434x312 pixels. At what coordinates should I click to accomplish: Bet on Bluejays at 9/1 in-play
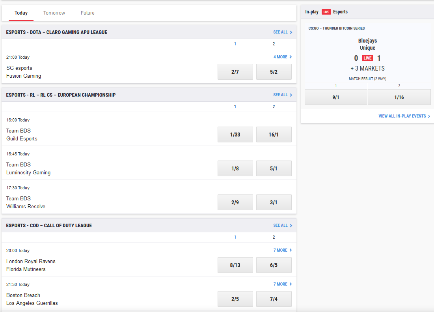[336, 97]
